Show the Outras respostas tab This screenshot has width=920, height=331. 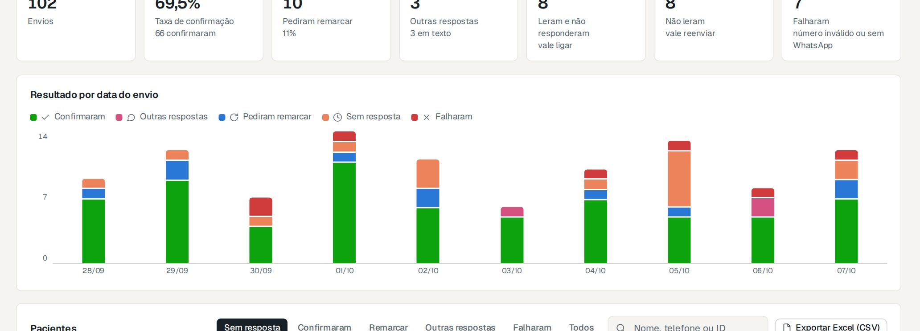point(460,327)
